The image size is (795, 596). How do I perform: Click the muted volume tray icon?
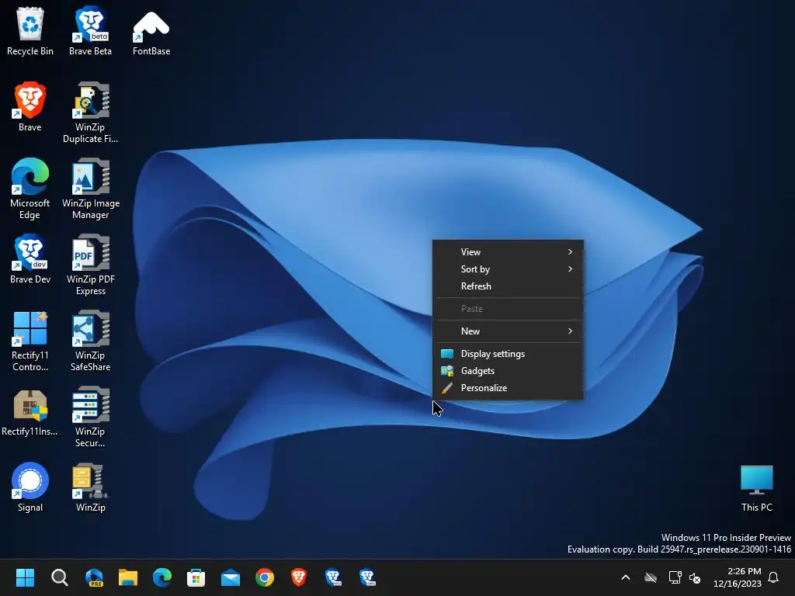coord(695,577)
